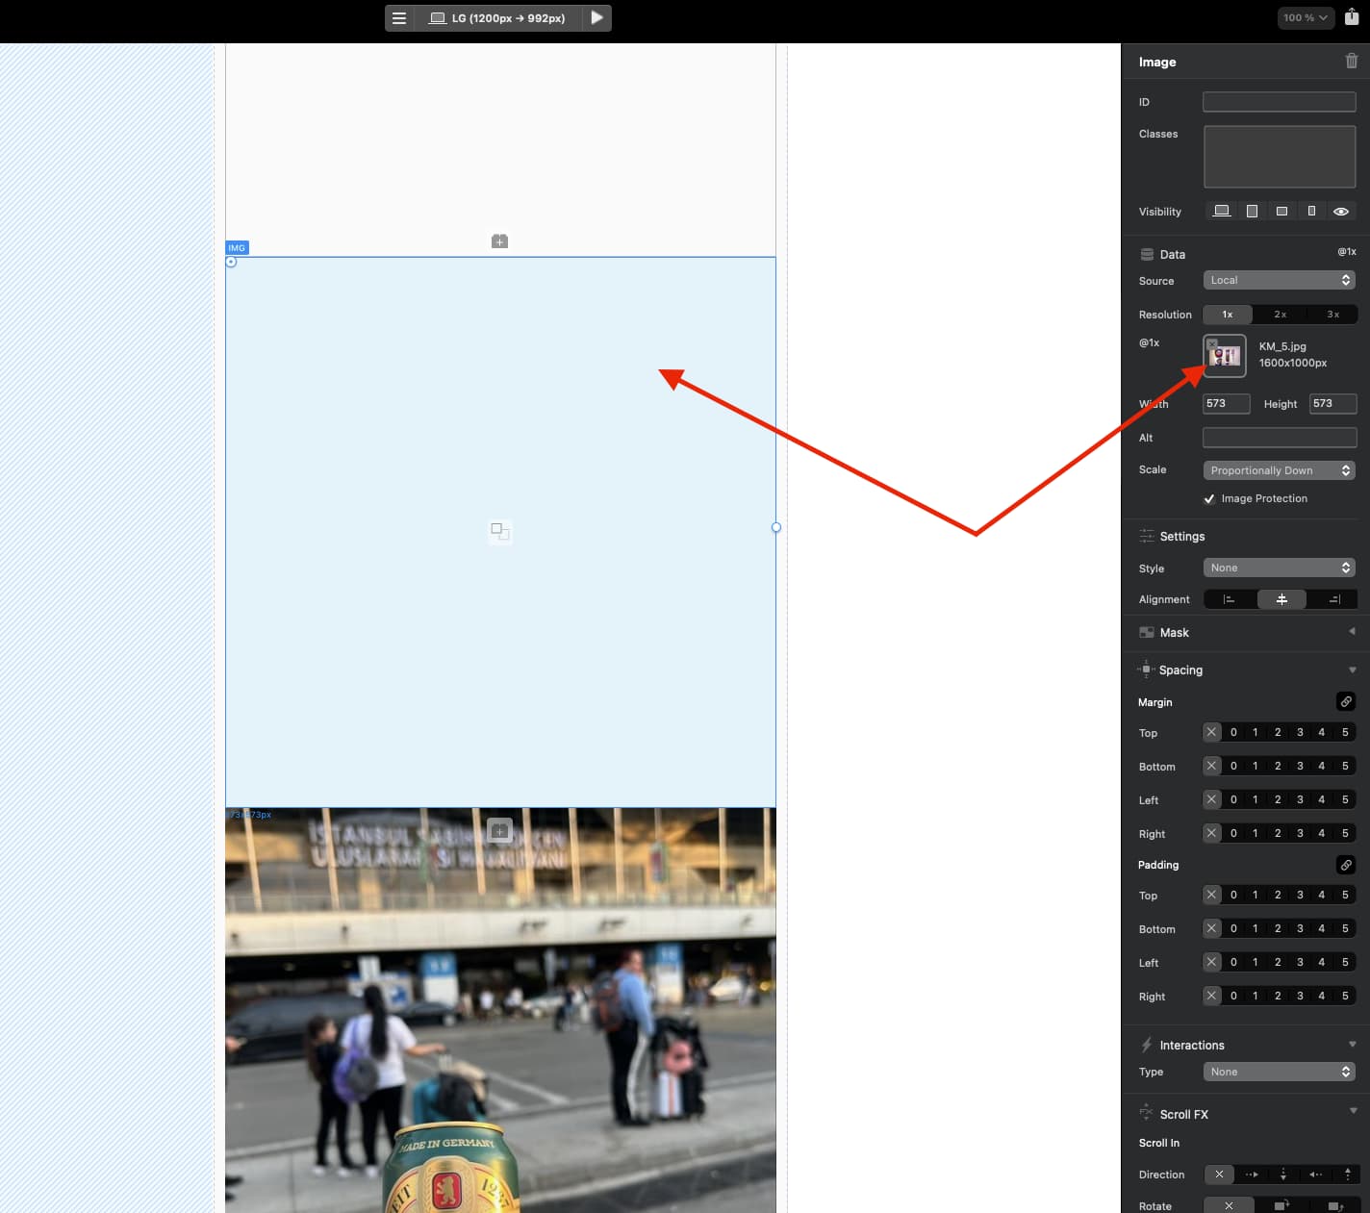Click the share/export icon at top right

1352,17
